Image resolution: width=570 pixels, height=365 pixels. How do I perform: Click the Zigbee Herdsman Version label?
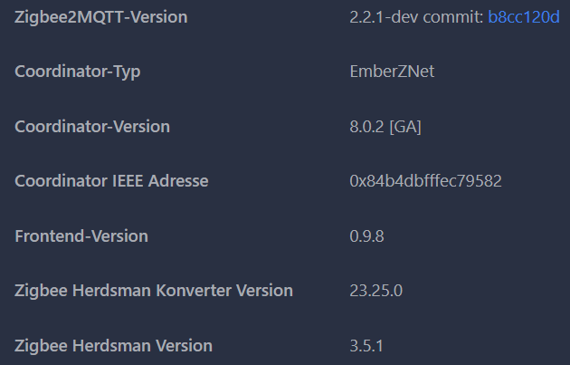pos(113,346)
